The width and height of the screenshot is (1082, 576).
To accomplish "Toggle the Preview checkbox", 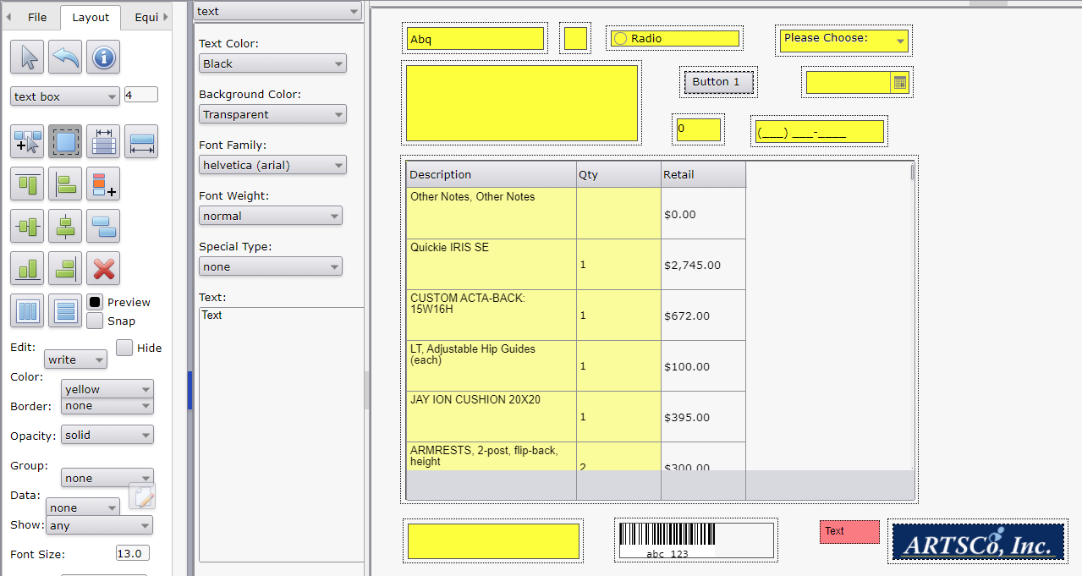I will tap(95, 302).
